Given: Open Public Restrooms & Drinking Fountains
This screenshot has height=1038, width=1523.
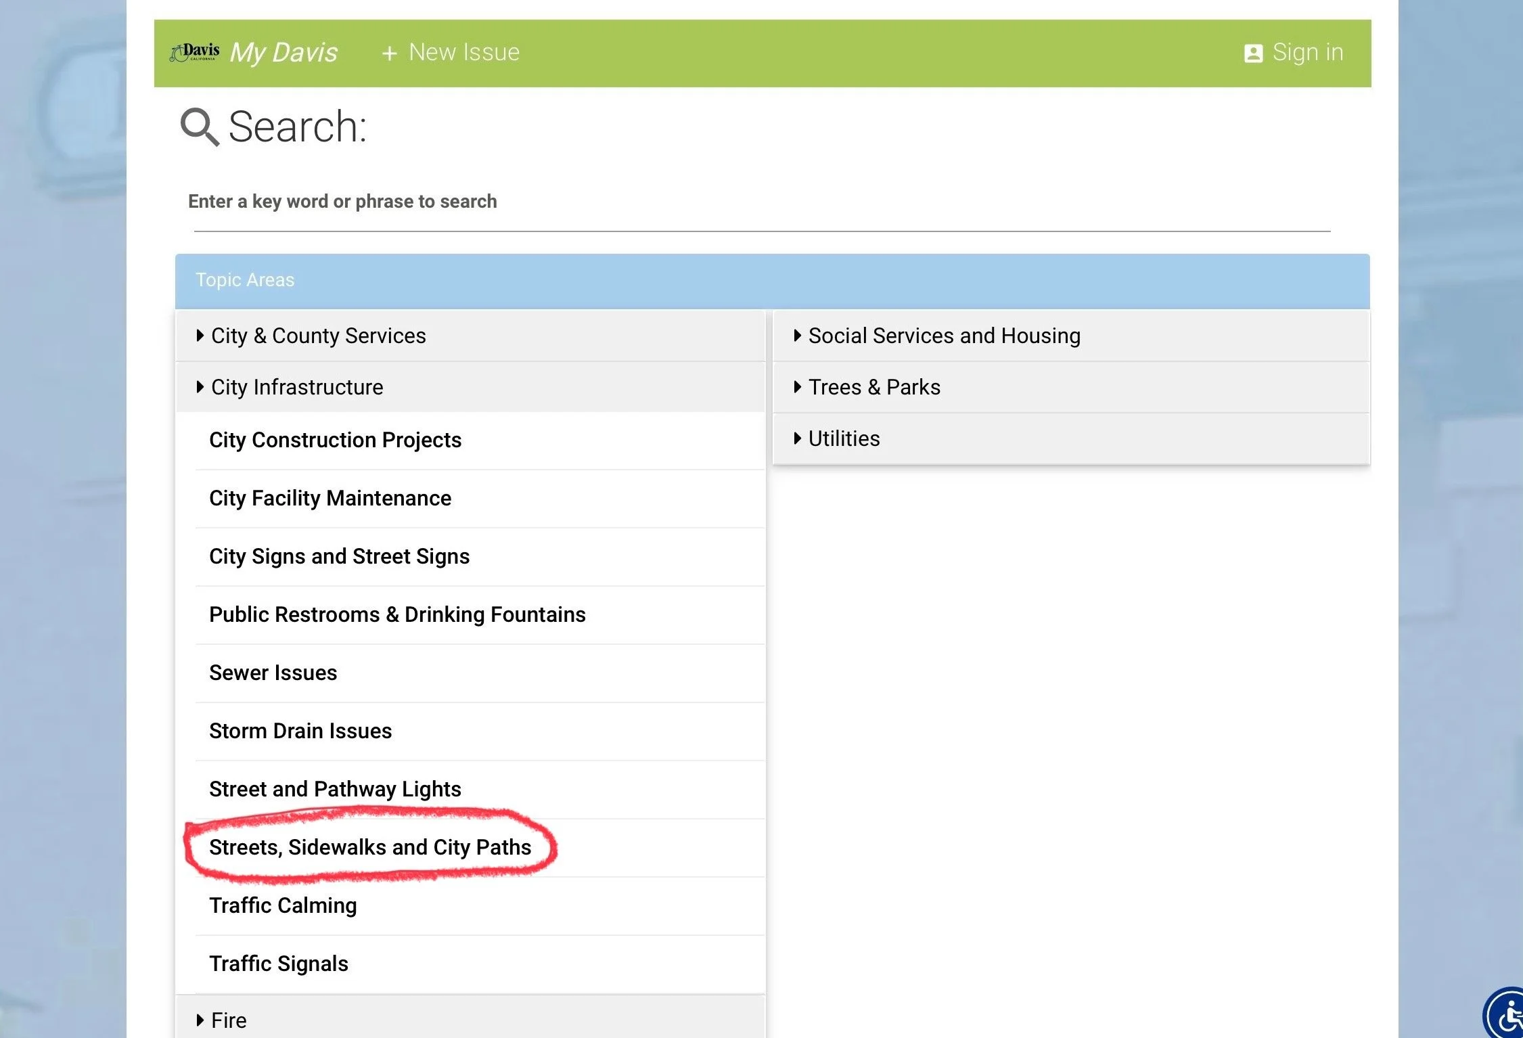Looking at the screenshot, I should click(x=397, y=614).
